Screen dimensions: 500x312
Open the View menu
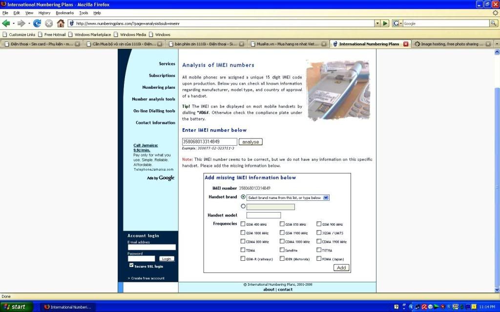29,13
